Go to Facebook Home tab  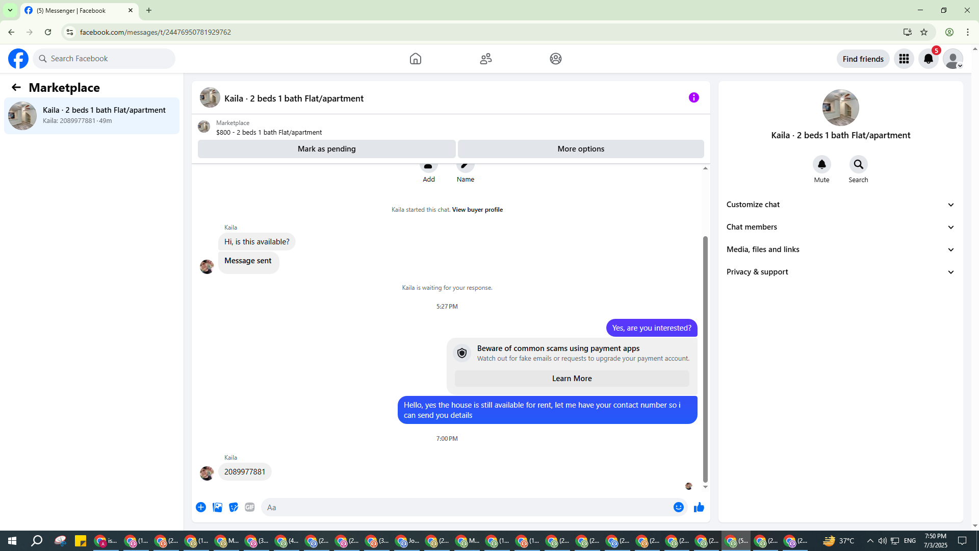click(x=415, y=59)
